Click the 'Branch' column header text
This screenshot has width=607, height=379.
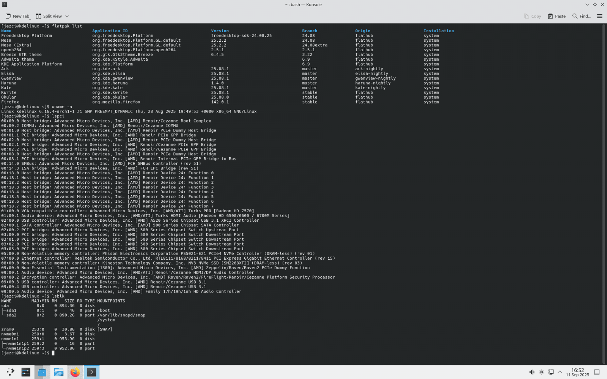[310, 31]
